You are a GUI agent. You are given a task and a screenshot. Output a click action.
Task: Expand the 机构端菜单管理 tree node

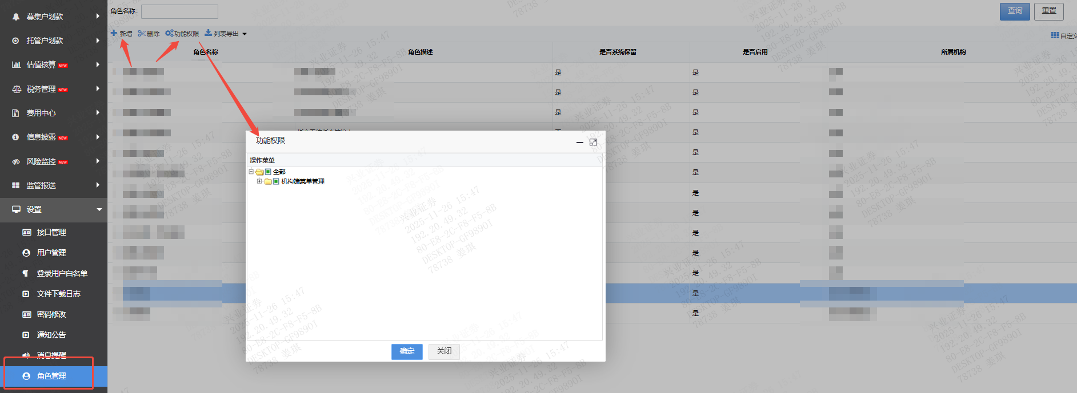tap(259, 181)
